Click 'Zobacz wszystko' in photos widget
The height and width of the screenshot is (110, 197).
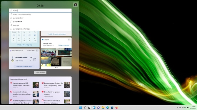click(x=64, y=45)
